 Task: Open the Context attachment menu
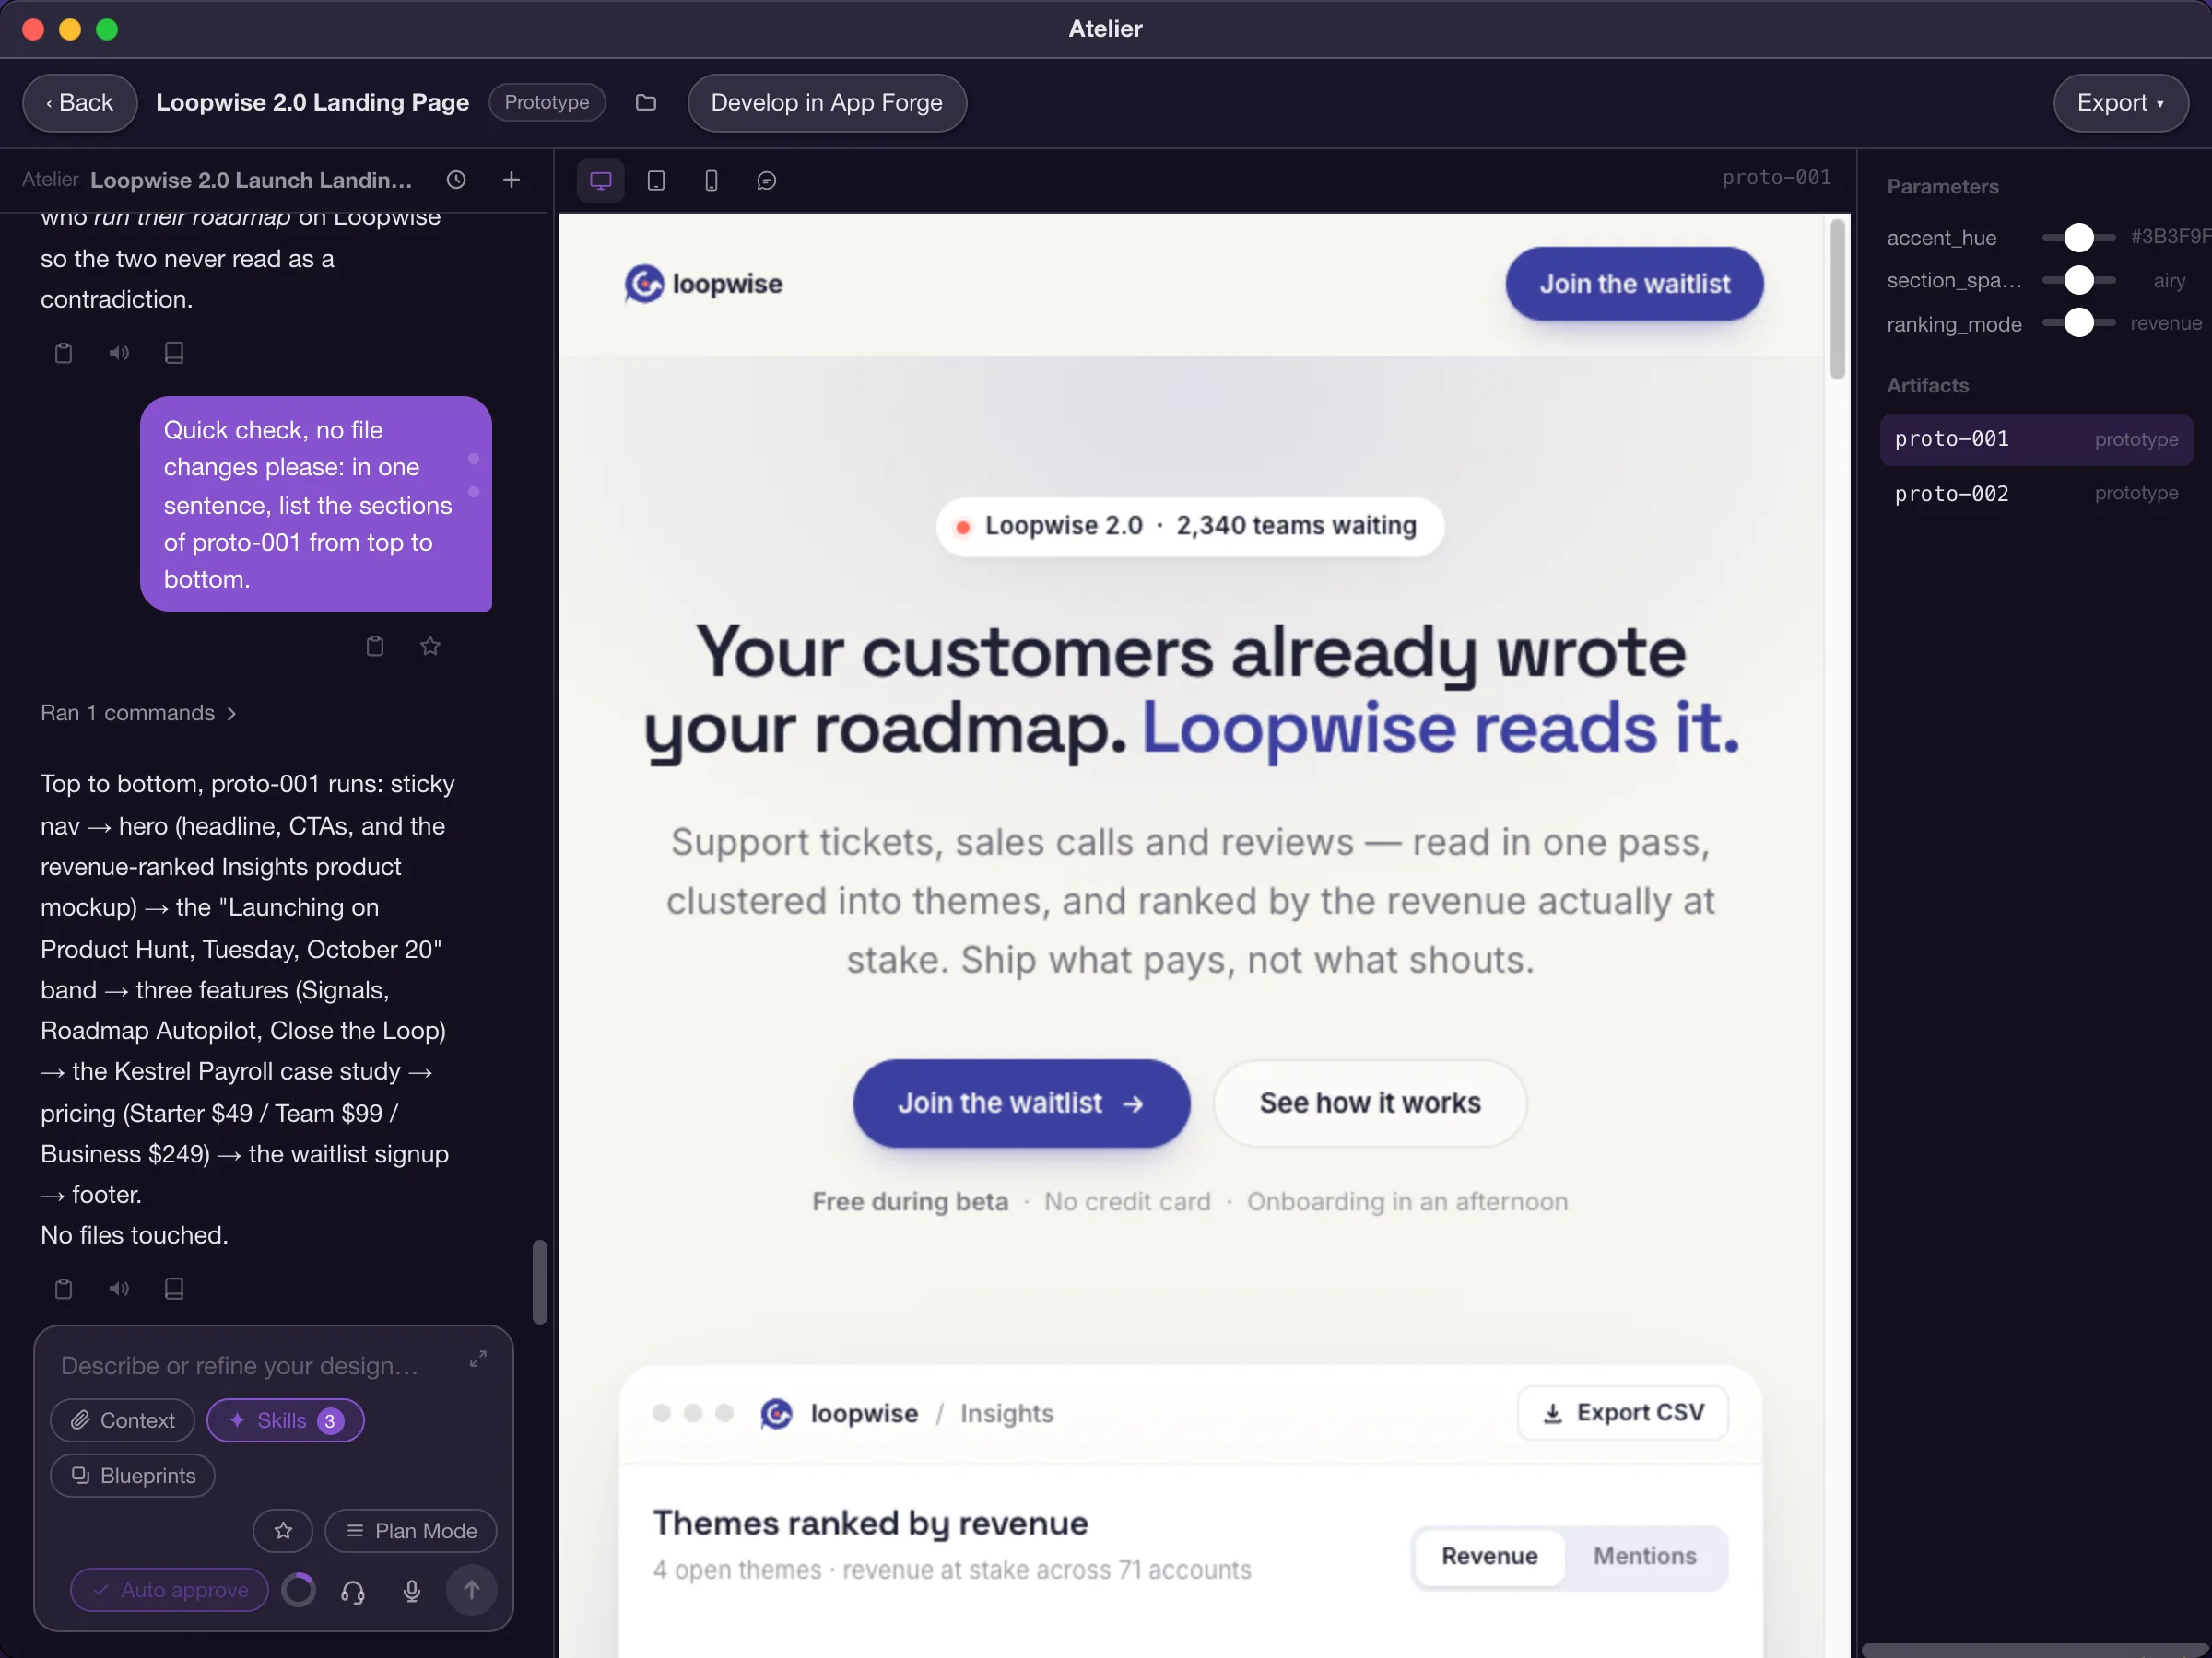point(122,1420)
